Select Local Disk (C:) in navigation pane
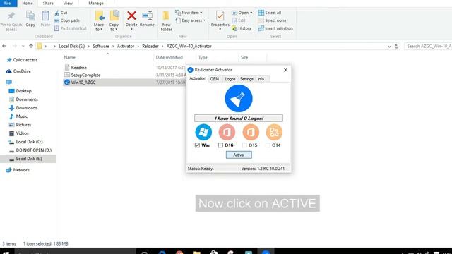Screen dimensions: 452x254 29,142
